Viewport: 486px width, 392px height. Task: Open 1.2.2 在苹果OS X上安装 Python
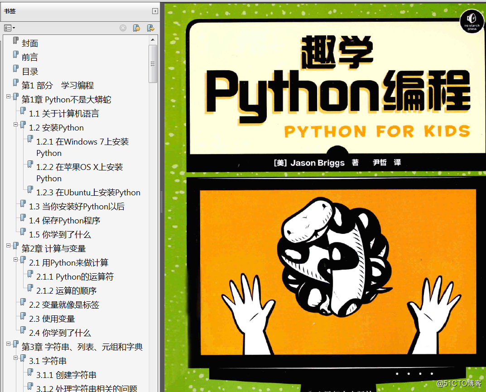(80, 173)
